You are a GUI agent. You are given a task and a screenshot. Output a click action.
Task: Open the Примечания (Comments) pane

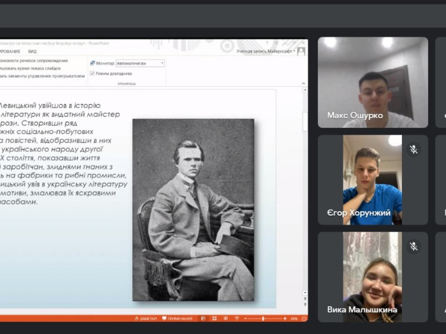click(177, 319)
